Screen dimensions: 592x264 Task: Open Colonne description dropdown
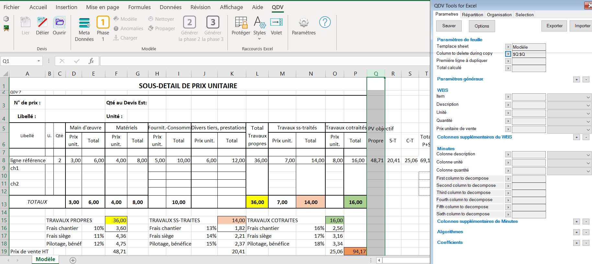pos(570,155)
